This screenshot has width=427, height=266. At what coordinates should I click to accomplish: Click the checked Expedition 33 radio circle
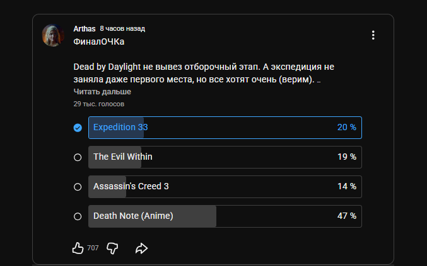click(x=78, y=128)
